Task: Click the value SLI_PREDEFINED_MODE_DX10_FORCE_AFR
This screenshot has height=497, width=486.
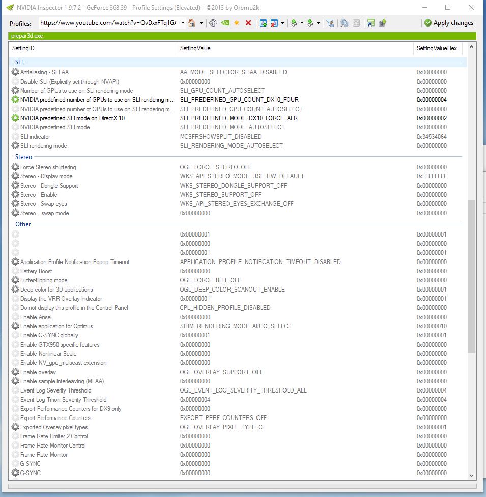Action: tap(239, 118)
